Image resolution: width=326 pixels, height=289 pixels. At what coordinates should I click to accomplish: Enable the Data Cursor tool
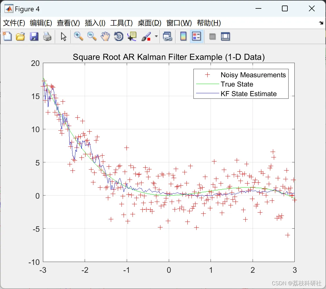[x=132, y=36]
